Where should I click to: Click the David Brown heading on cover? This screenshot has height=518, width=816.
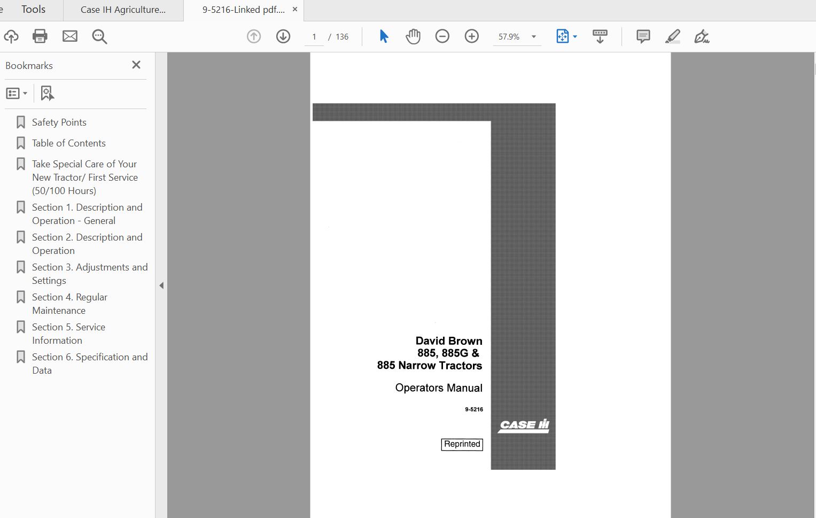tap(449, 341)
